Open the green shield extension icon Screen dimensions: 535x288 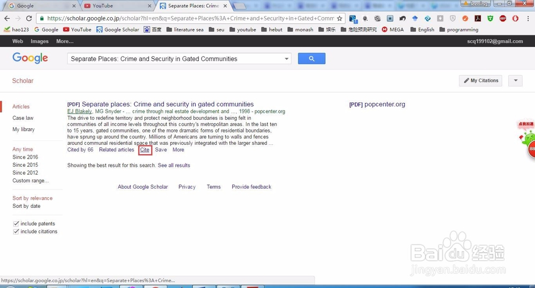coord(490,18)
